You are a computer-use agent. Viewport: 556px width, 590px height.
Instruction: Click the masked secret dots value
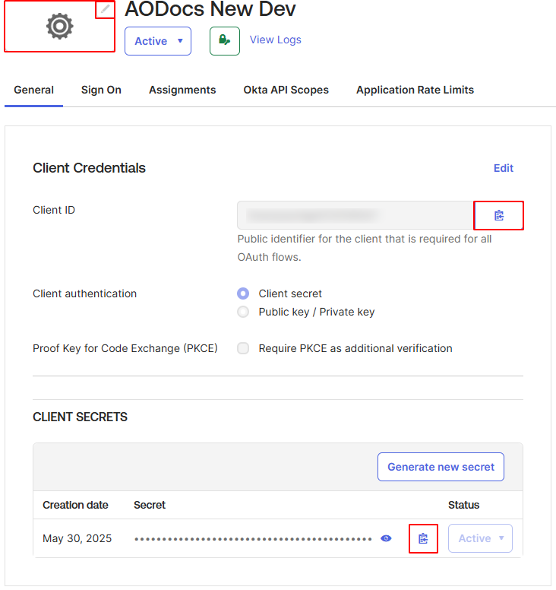tap(253, 539)
